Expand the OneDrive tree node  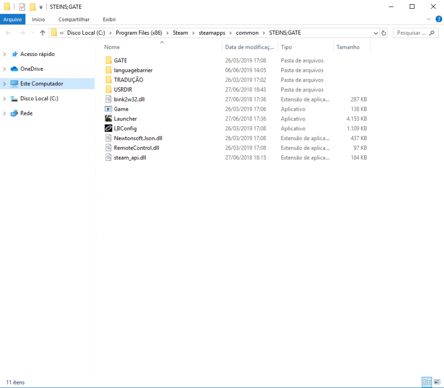[4, 69]
